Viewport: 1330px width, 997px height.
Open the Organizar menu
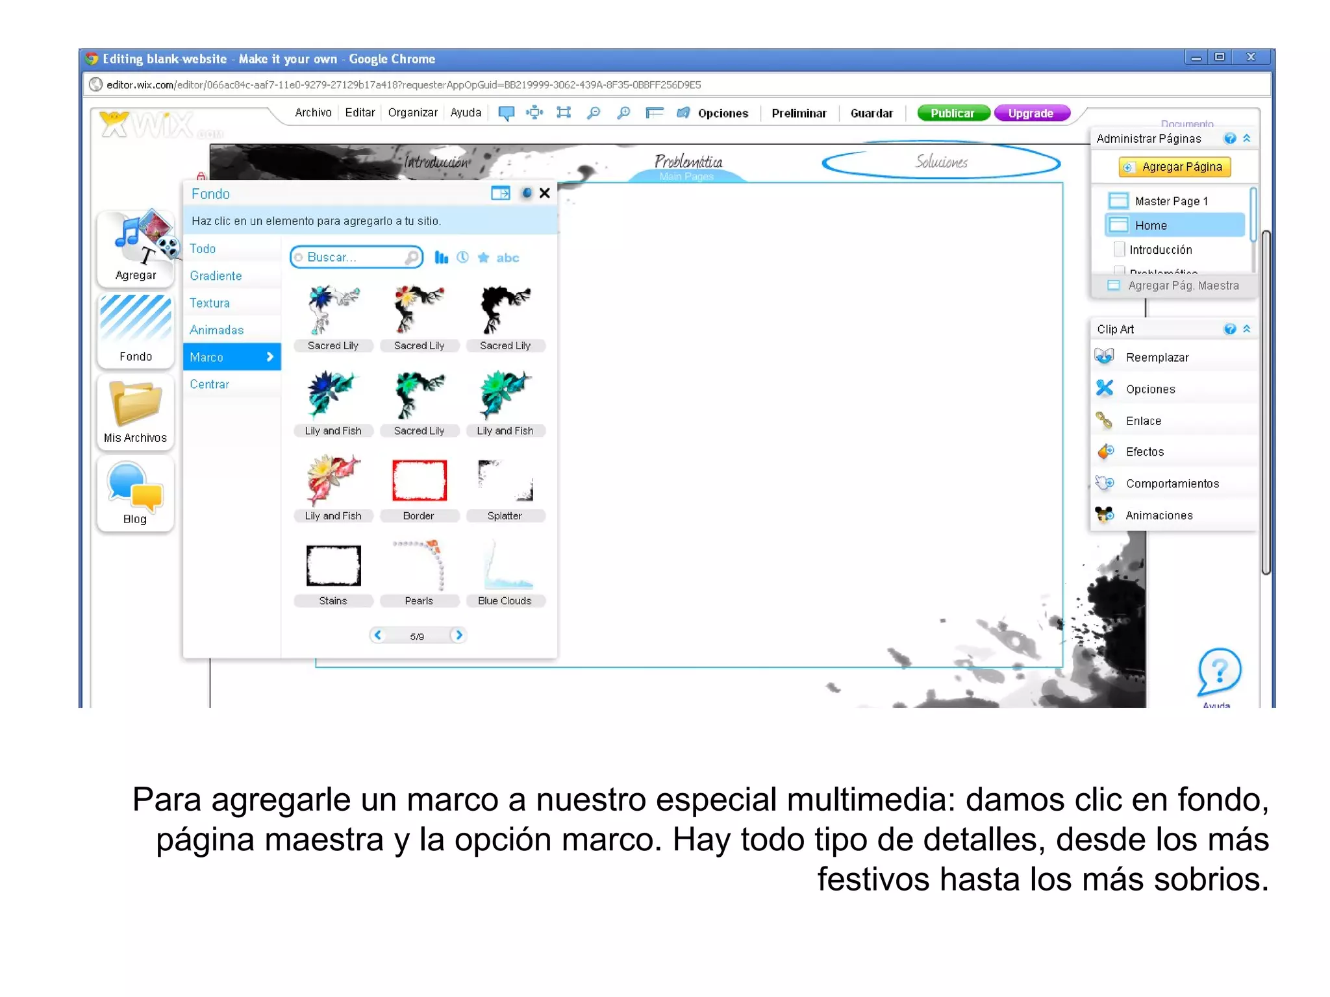coord(412,112)
